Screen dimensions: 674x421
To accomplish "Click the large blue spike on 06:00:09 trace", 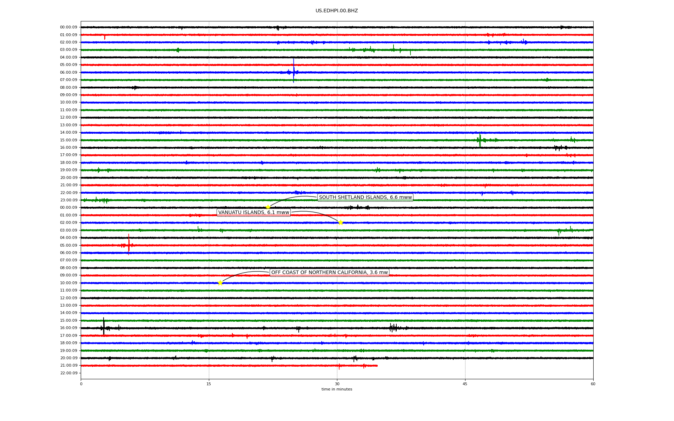I will coord(293,71).
